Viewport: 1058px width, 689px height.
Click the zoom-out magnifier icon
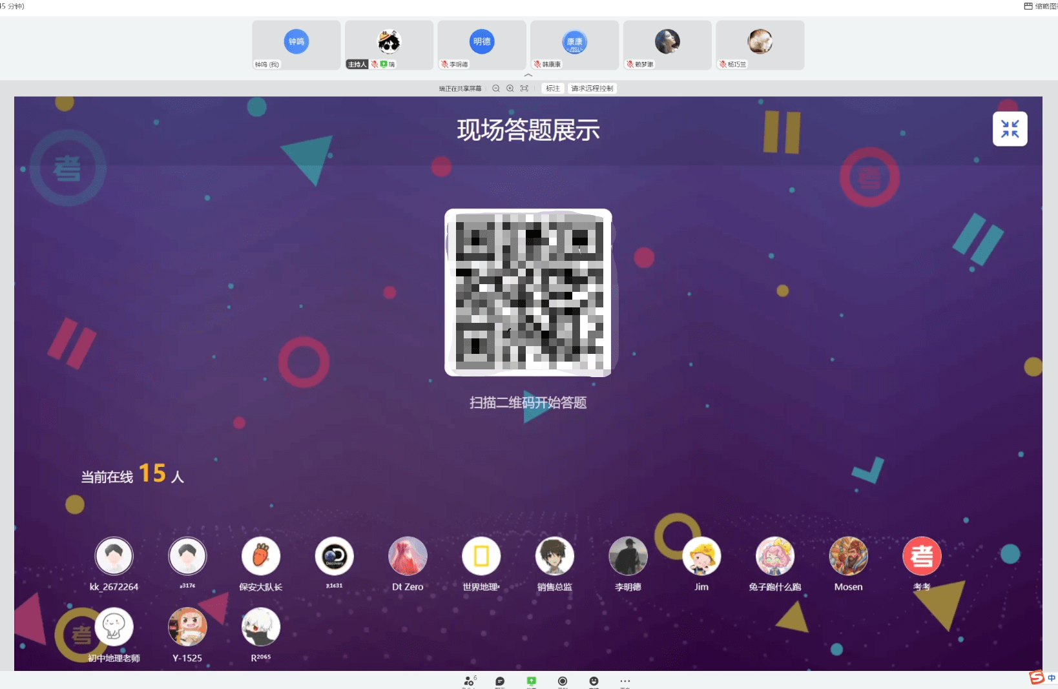tap(495, 88)
